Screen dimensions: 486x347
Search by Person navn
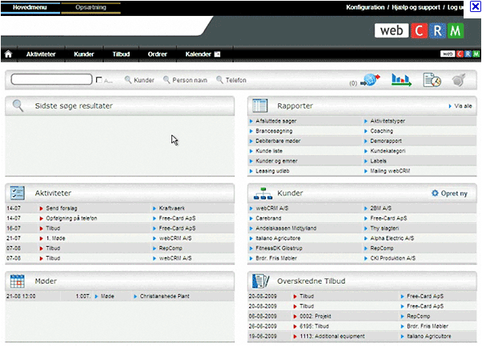pyautogui.click(x=185, y=80)
